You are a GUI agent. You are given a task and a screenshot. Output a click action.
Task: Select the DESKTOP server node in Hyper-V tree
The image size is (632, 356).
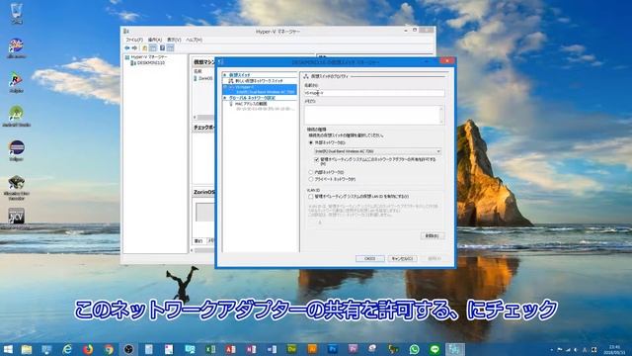click(148, 63)
